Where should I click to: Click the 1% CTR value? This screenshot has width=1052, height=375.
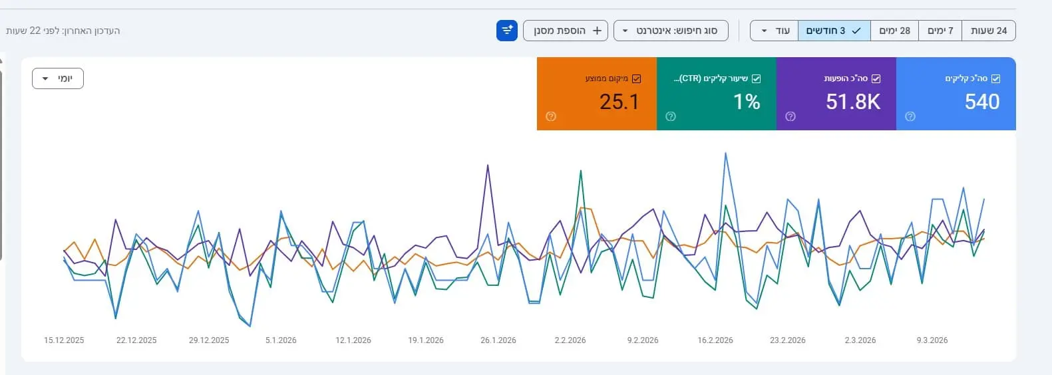click(x=747, y=102)
